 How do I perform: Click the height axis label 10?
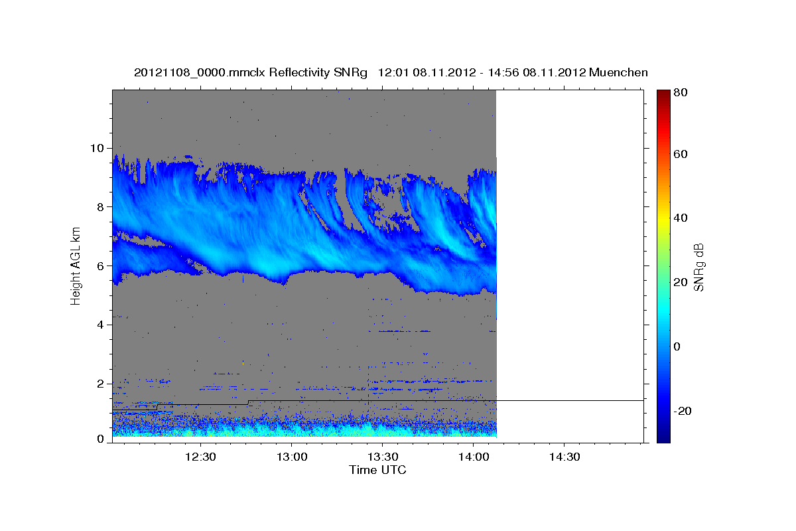(x=98, y=147)
